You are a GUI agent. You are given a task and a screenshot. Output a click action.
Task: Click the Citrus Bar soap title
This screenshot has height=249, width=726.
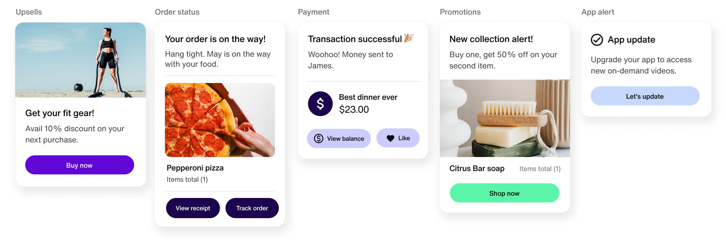477,169
